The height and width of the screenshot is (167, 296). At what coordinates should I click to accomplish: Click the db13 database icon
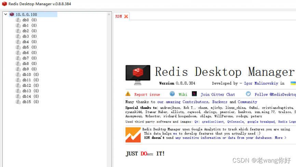click(18, 91)
